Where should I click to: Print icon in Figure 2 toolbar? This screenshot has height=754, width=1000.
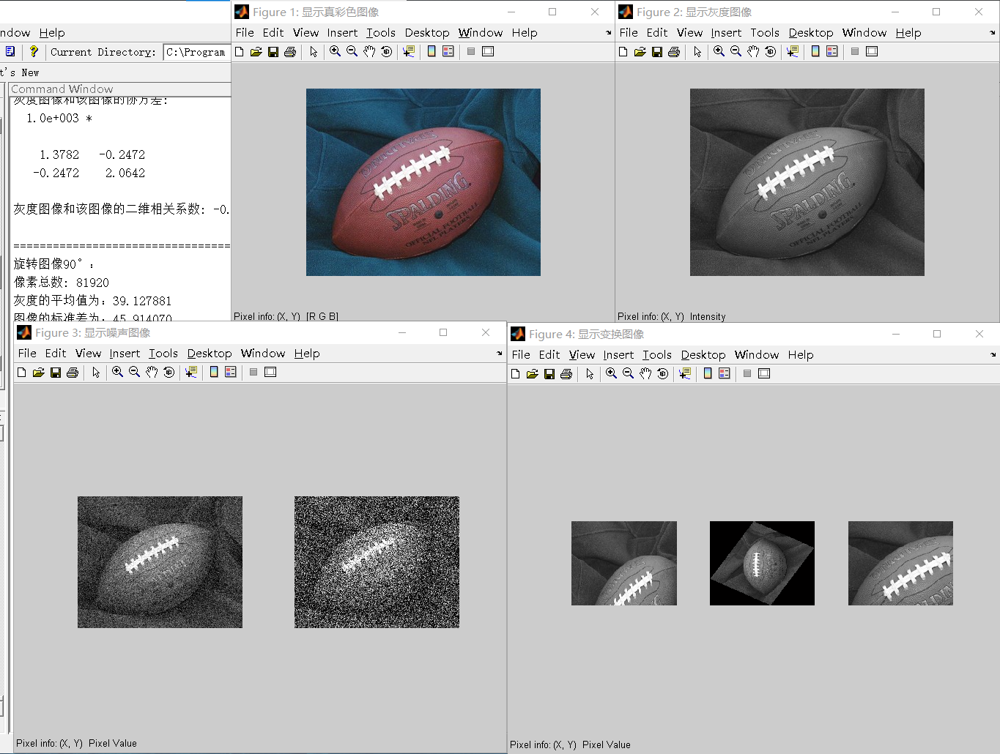coord(674,52)
